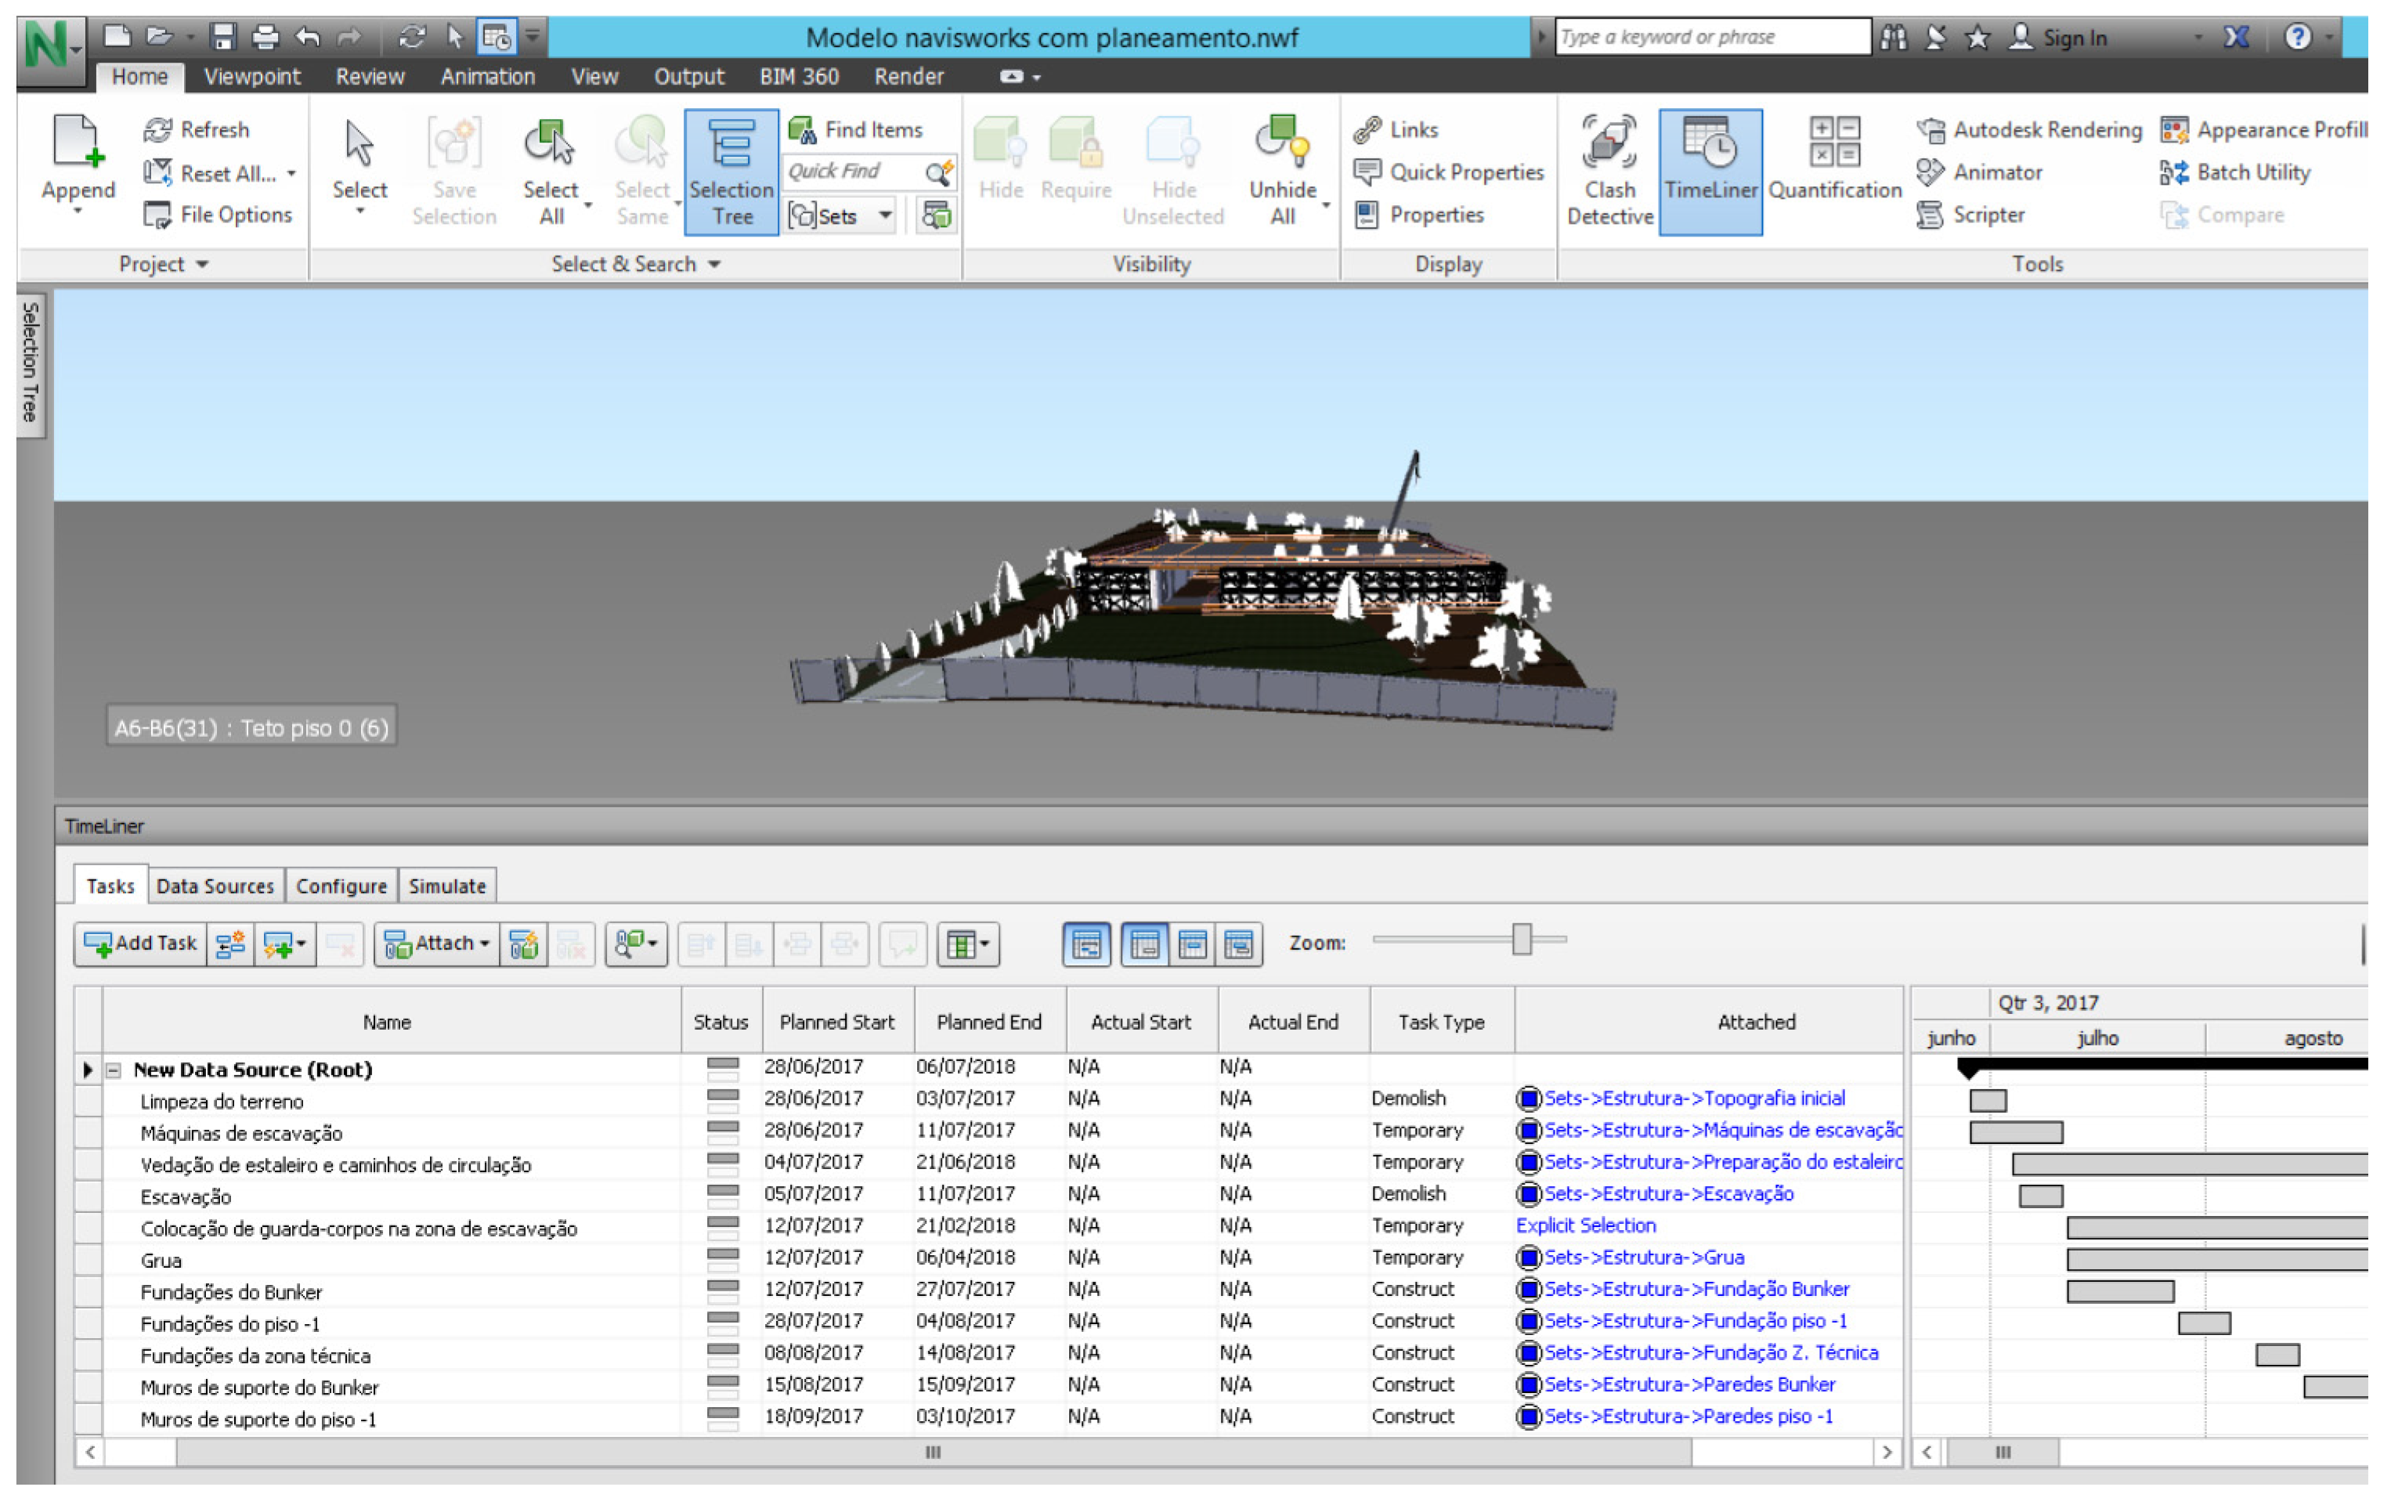This screenshot has height=1505, width=2391.
Task: Toggle the Selection Tree panel
Action: pos(731,171)
